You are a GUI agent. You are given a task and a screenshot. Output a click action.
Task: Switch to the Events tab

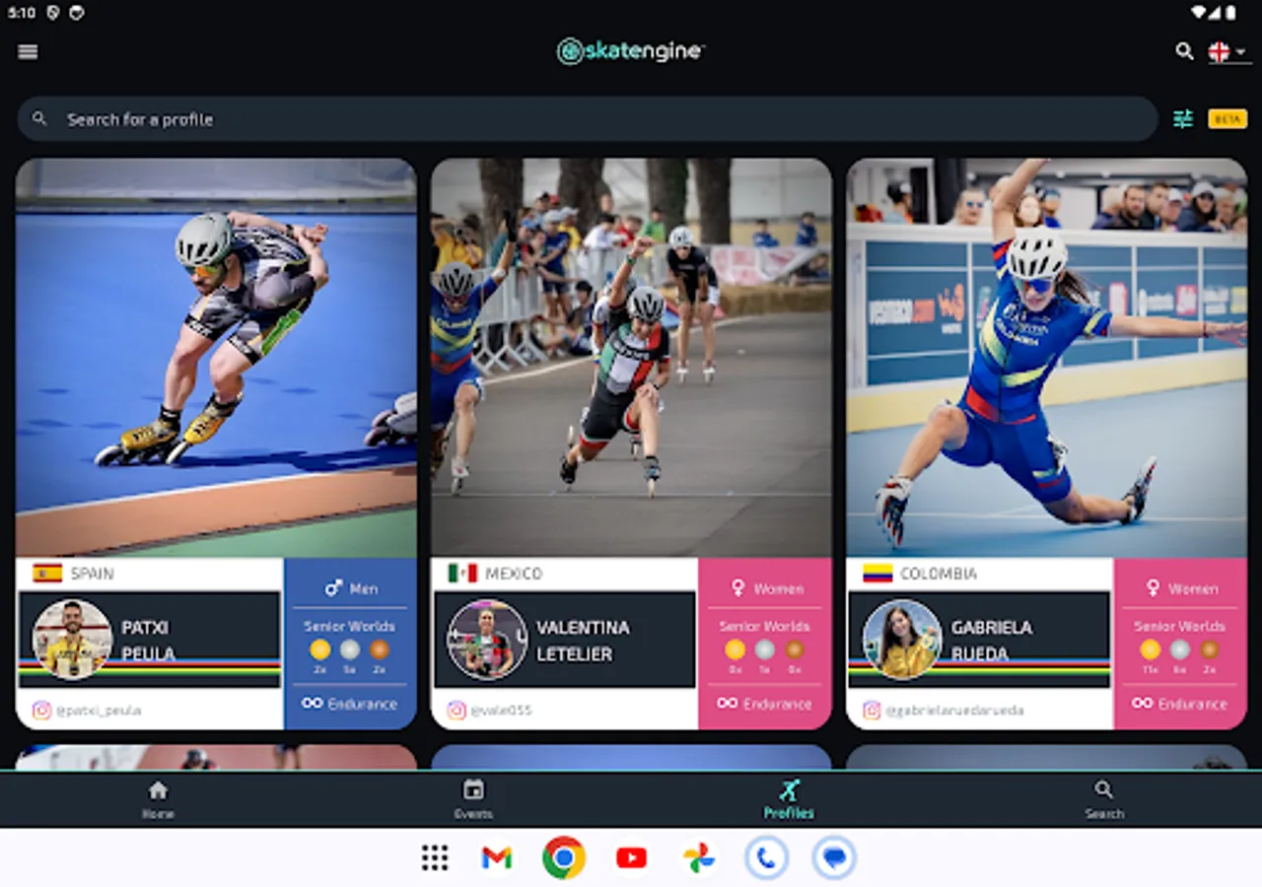tap(473, 799)
